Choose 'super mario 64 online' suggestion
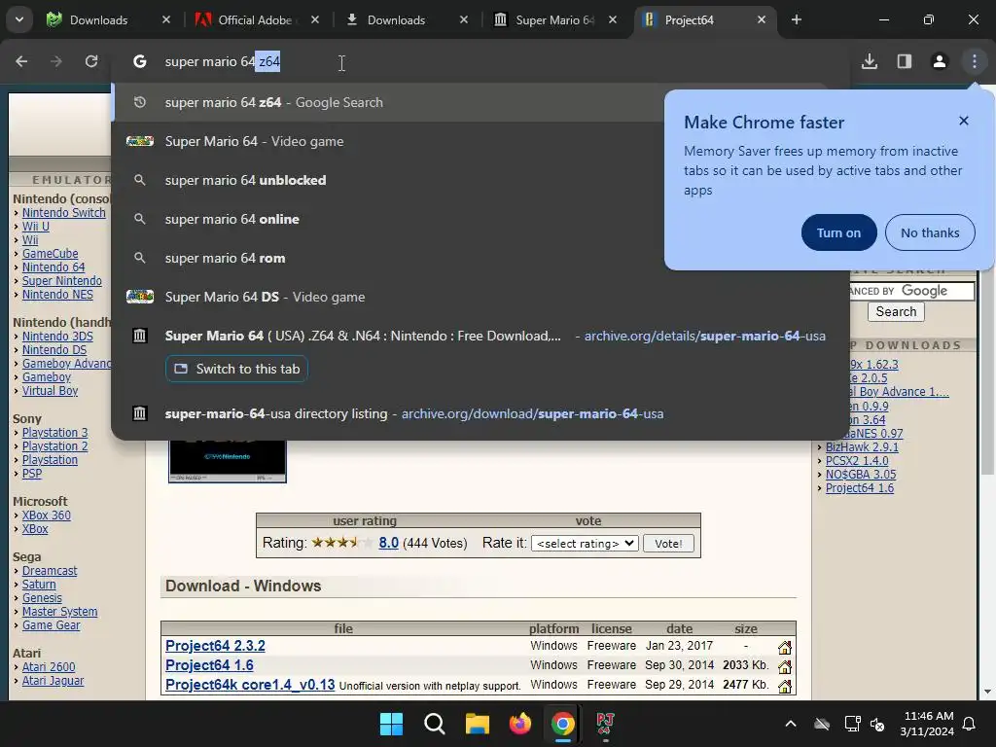 pyautogui.click(x=387, y=219)
